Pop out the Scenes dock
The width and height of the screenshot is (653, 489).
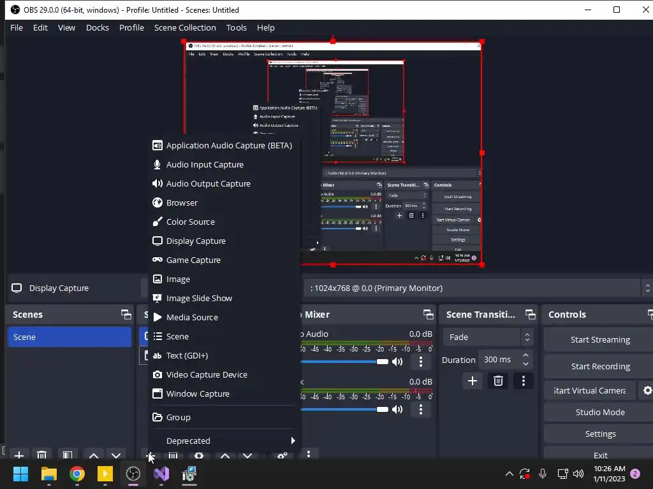click(126, 315)
